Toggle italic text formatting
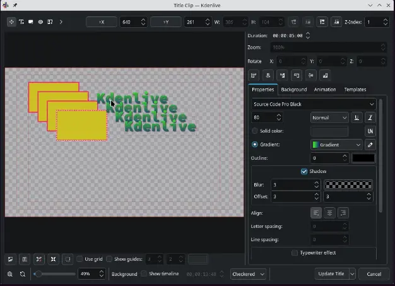The image size is (395, 286). 370,117
